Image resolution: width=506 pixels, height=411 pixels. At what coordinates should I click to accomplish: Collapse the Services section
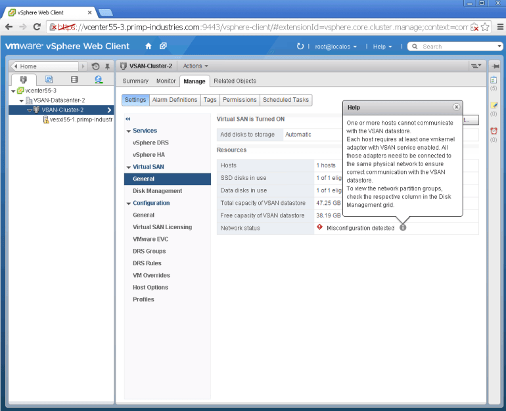pyautogui.click(x=128, y=131)
